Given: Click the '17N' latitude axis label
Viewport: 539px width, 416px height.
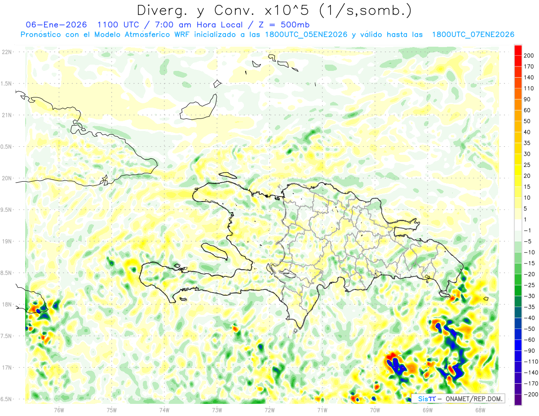Looking at the screenshot, I should click(6, 368).
